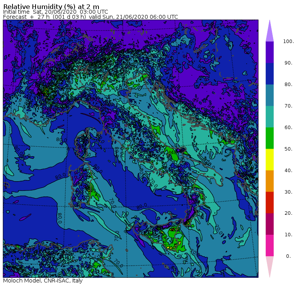Pick the dark magenta 10–20 color scale band
The width and height of the screenshot is (297, 286).
(270, 224)
